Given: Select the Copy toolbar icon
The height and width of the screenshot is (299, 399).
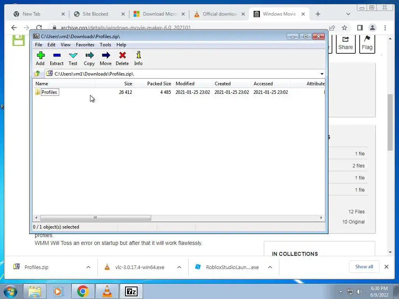Looking at the screenshot, I should coord(89,58).
